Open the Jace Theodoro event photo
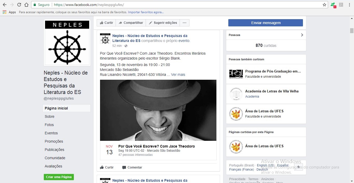 pos(158,110)
